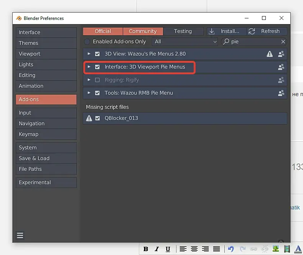
Task: Click the insert image icon in toolbar
Action: 276,249
